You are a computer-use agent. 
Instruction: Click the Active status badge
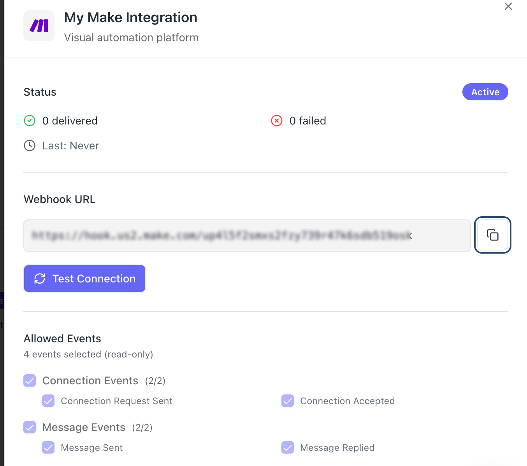tap(485, 92)
